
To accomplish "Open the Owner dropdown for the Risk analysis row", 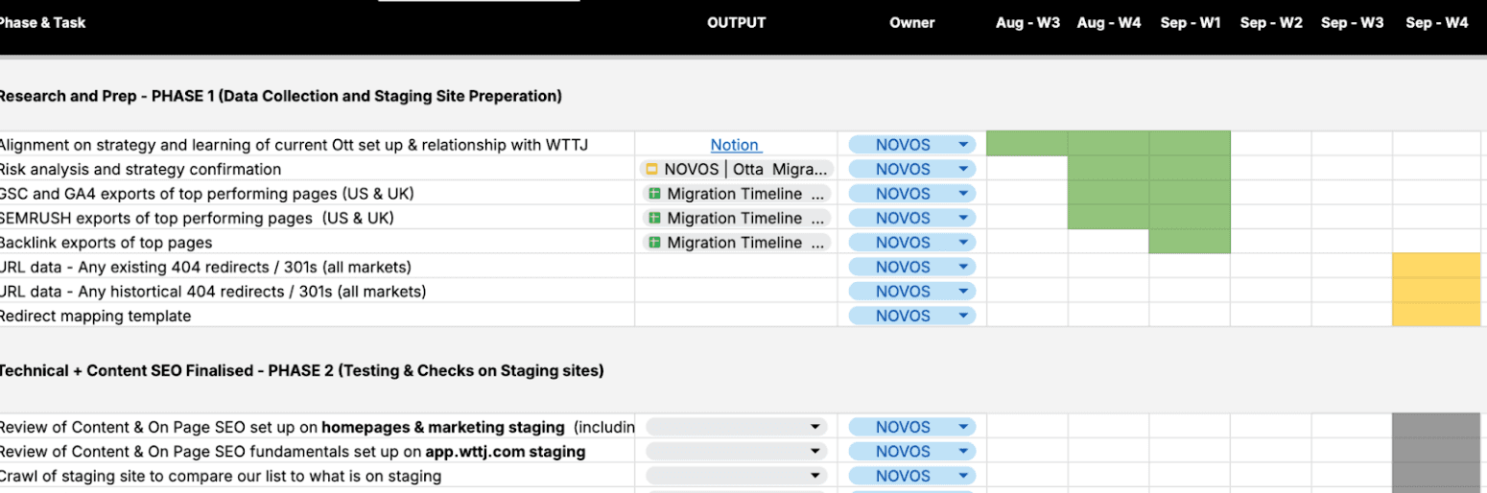I will pos(911,169).
